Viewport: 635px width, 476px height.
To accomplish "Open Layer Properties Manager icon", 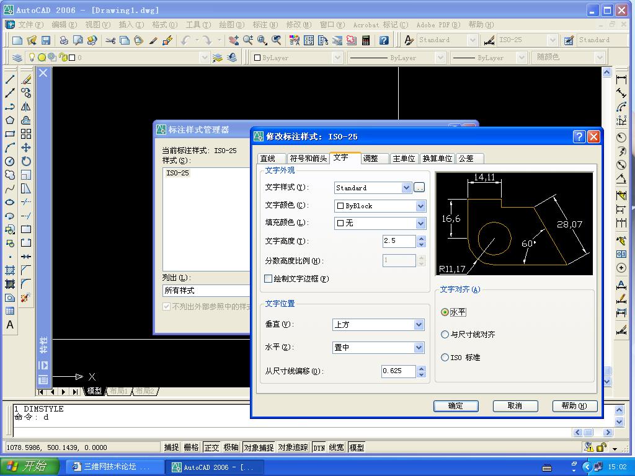I will [17, 58].
